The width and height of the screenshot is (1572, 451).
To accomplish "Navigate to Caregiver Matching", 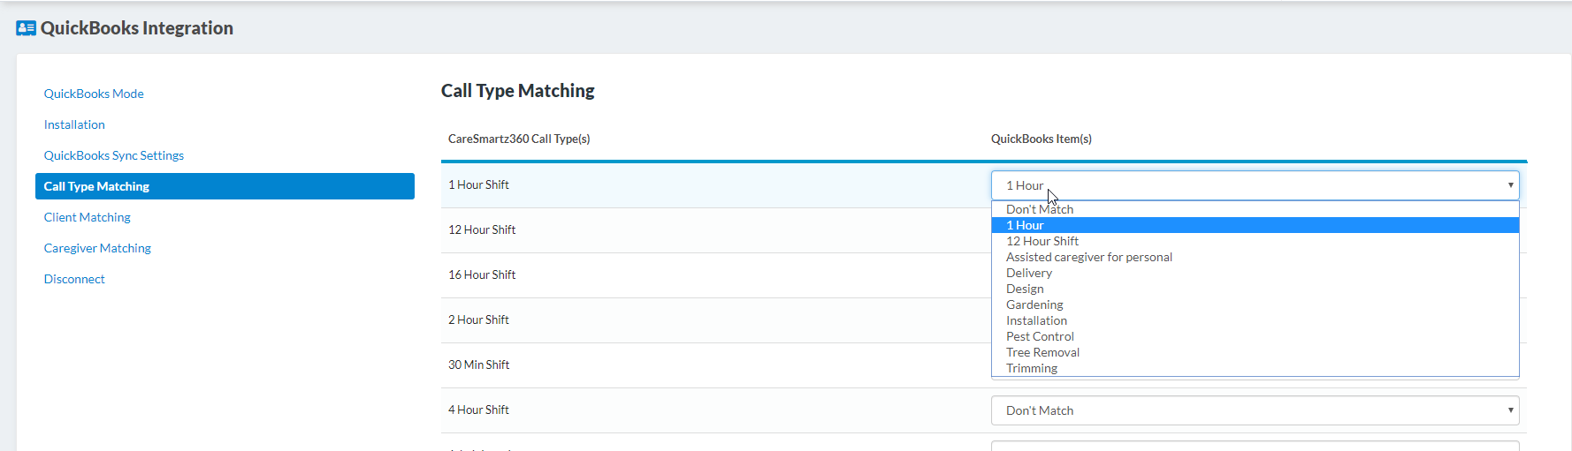I will coord(97,248).
